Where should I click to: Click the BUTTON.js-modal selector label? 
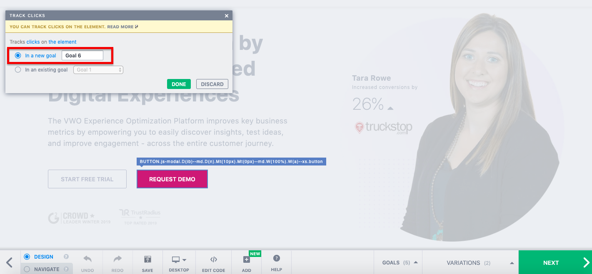click(x=231, y=161)
